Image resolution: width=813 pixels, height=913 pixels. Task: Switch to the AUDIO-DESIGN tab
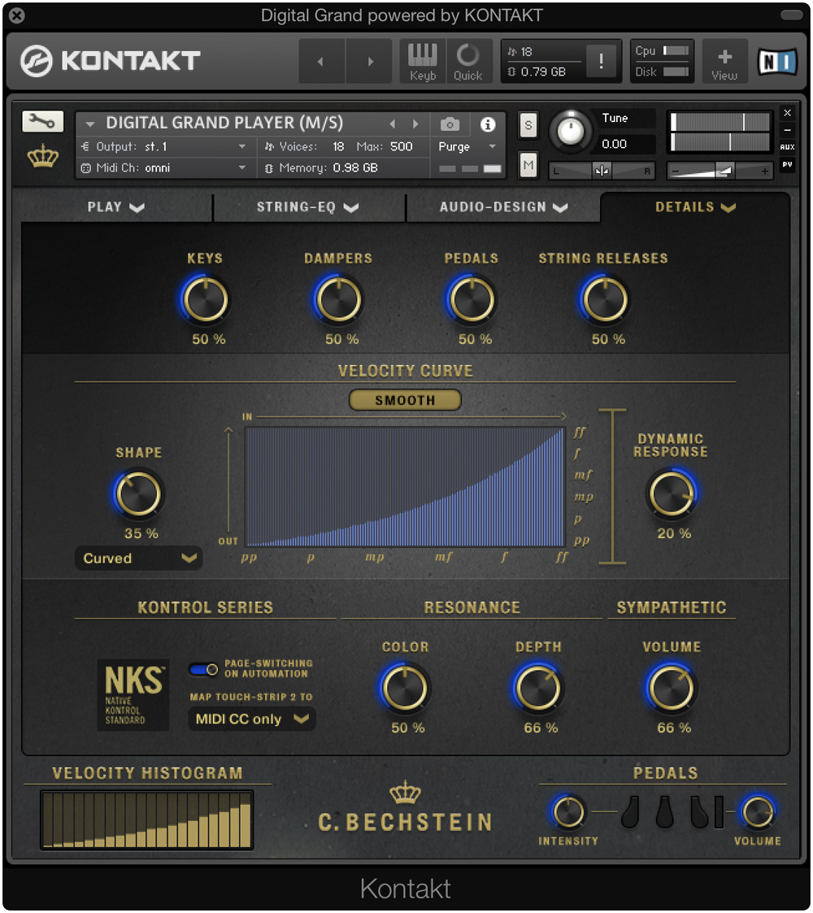tap(503, 207)
